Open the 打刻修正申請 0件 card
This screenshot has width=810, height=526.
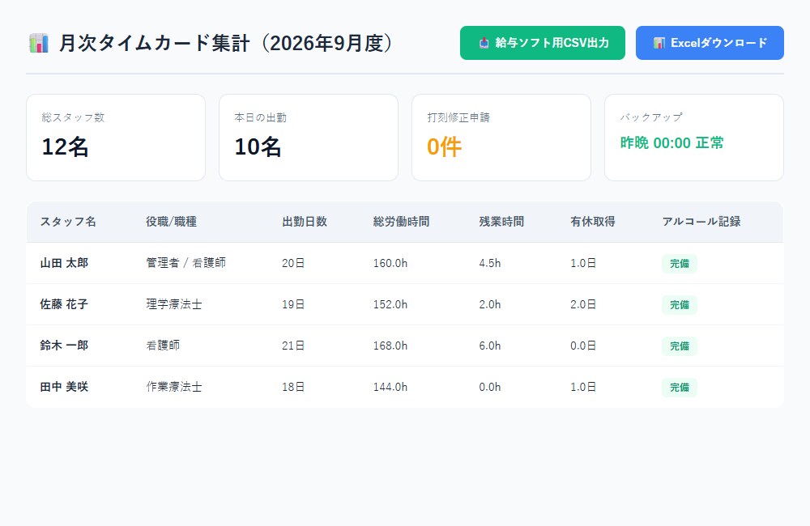pyautogui.click(x=501, y=138)
